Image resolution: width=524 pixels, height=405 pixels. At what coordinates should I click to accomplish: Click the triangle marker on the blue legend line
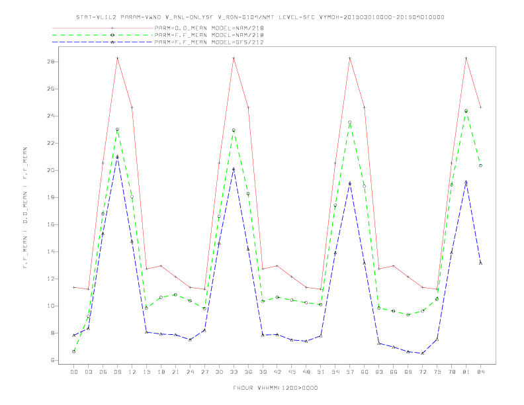tap(112, 42)
